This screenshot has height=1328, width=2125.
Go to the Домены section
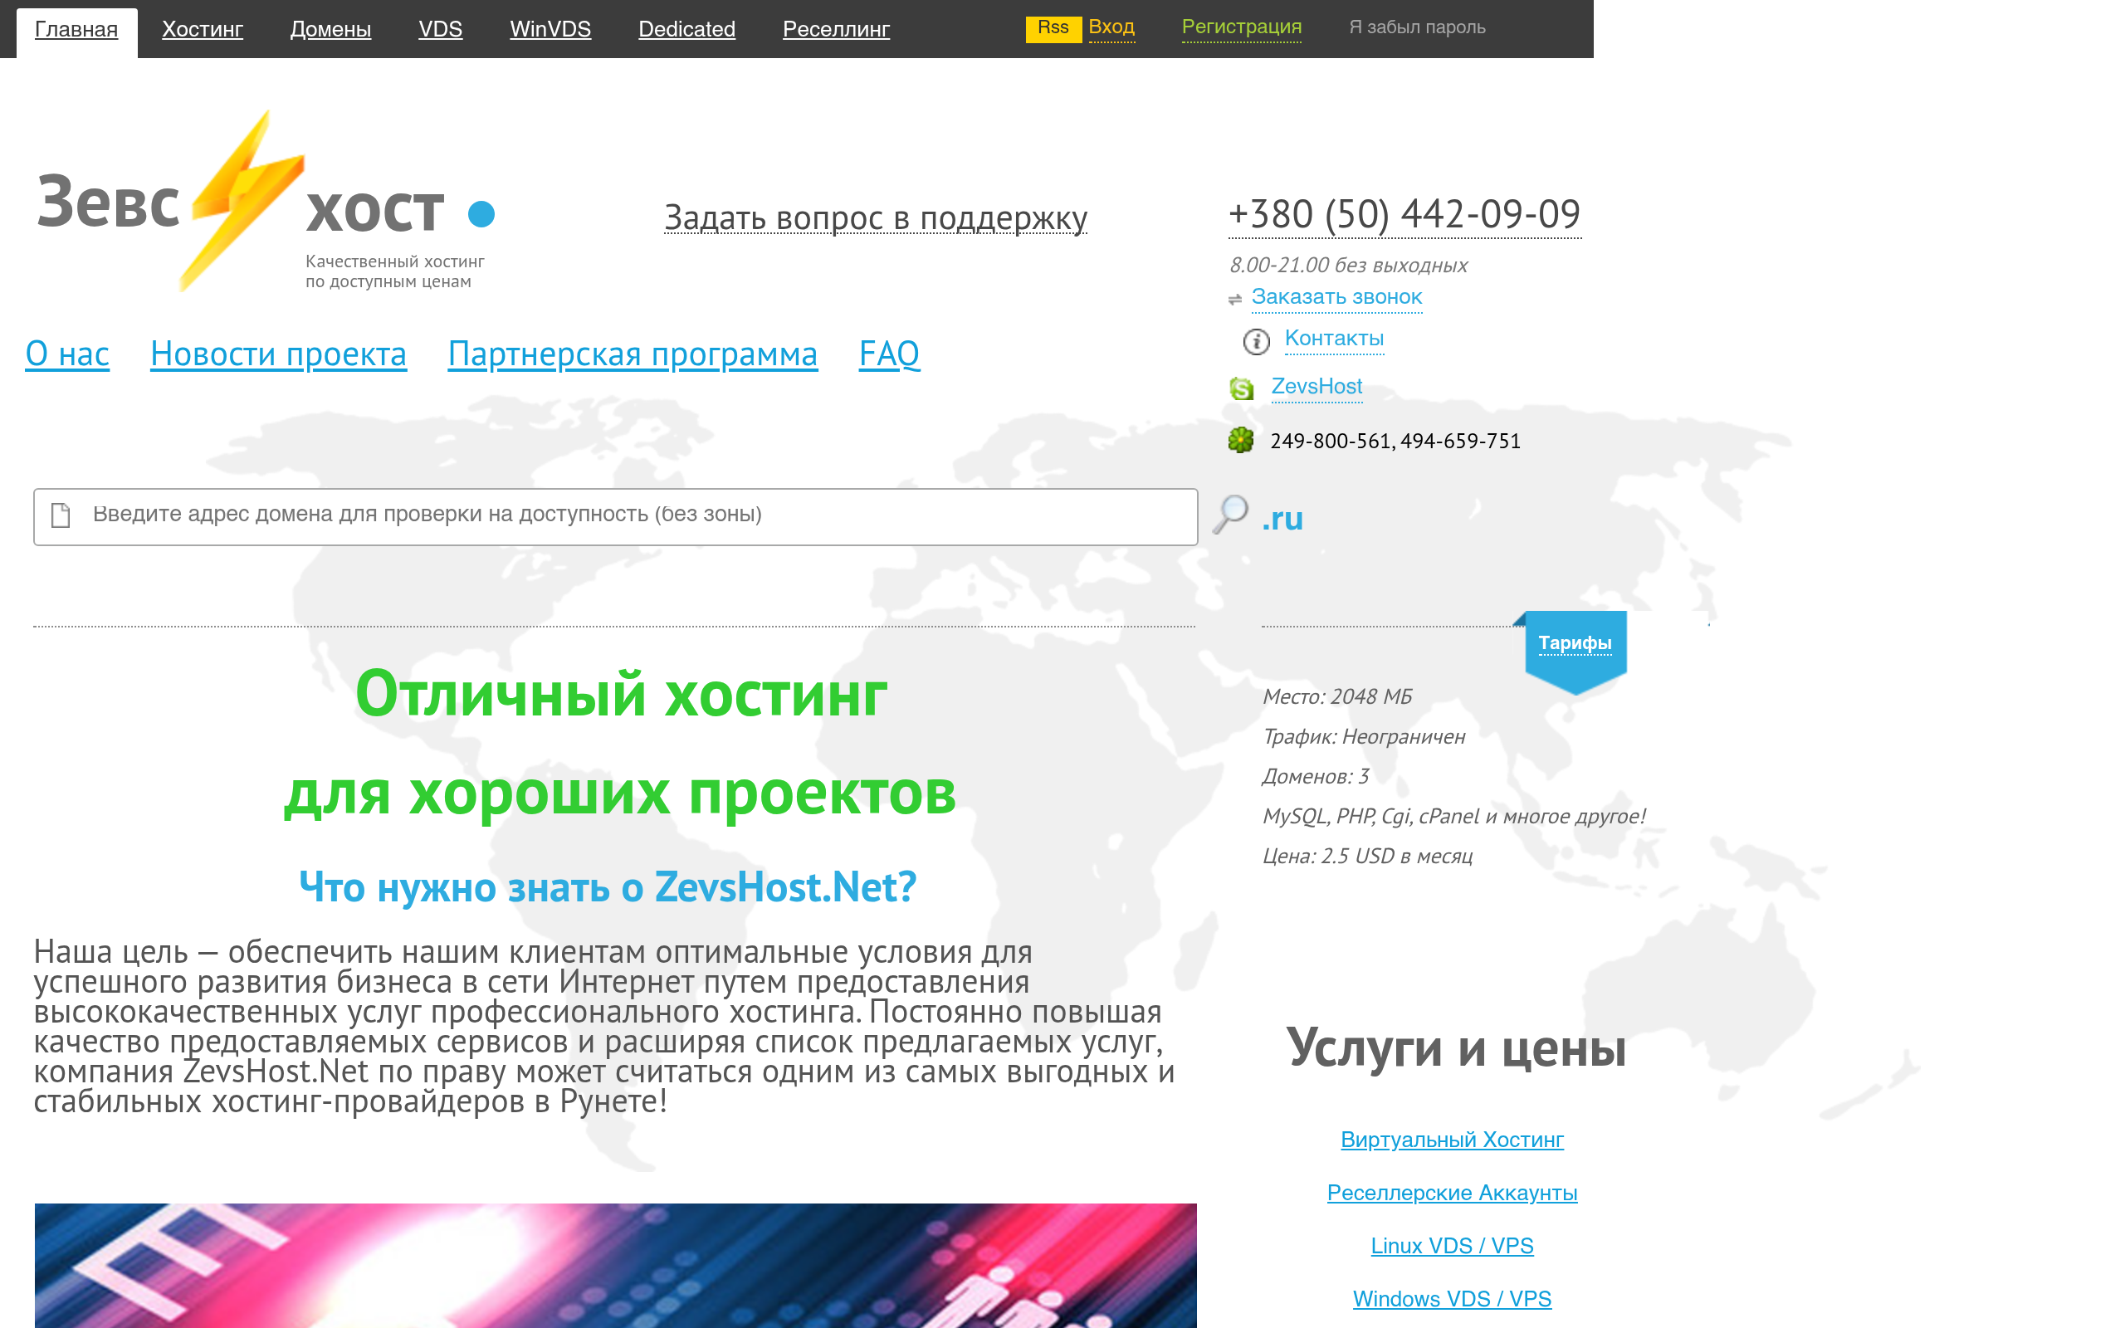pyautogui.click(x=330, y=30)
